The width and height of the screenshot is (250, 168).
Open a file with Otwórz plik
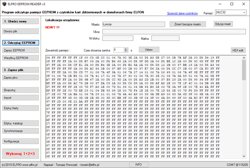coord(20,31)
